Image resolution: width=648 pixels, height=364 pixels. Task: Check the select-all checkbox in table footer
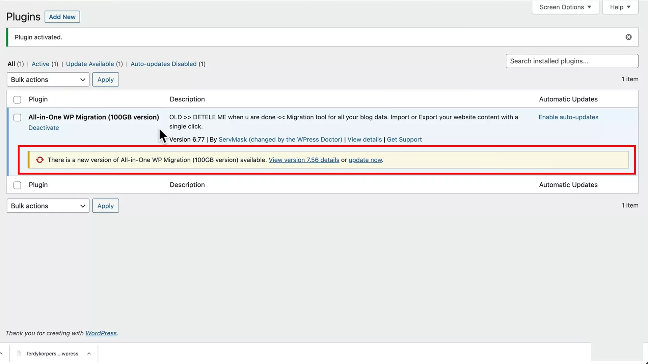17,185
